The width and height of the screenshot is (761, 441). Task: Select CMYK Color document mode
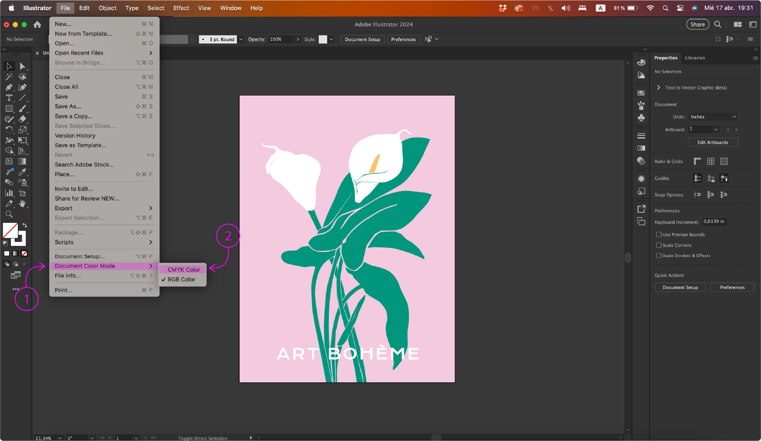[183, 269]
